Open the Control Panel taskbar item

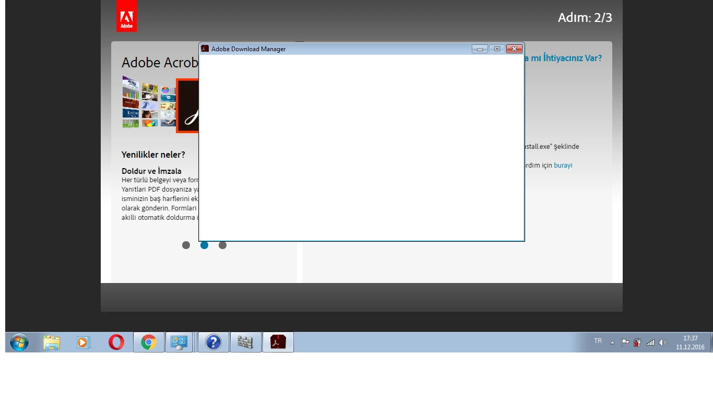pos(179,343)
